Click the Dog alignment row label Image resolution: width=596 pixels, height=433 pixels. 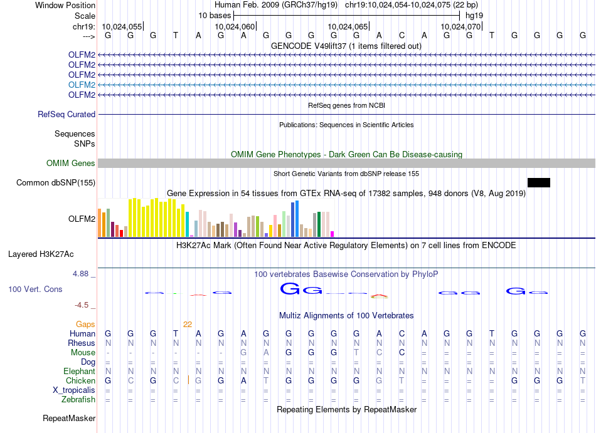(88, 362)
